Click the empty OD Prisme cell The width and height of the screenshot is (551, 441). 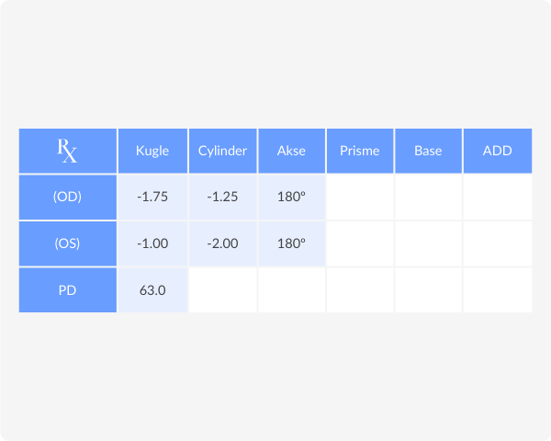click(x=360, y=198)
